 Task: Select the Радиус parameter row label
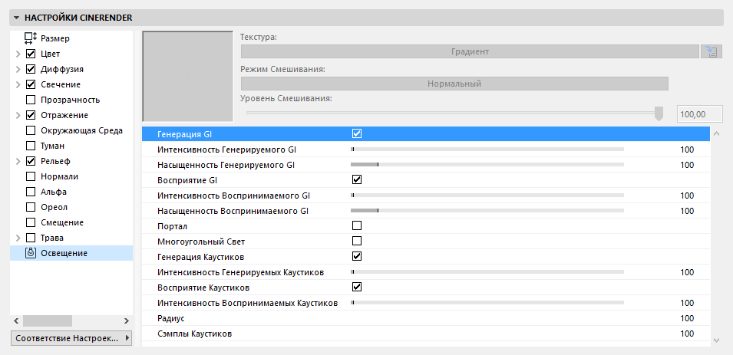(170, 318)
